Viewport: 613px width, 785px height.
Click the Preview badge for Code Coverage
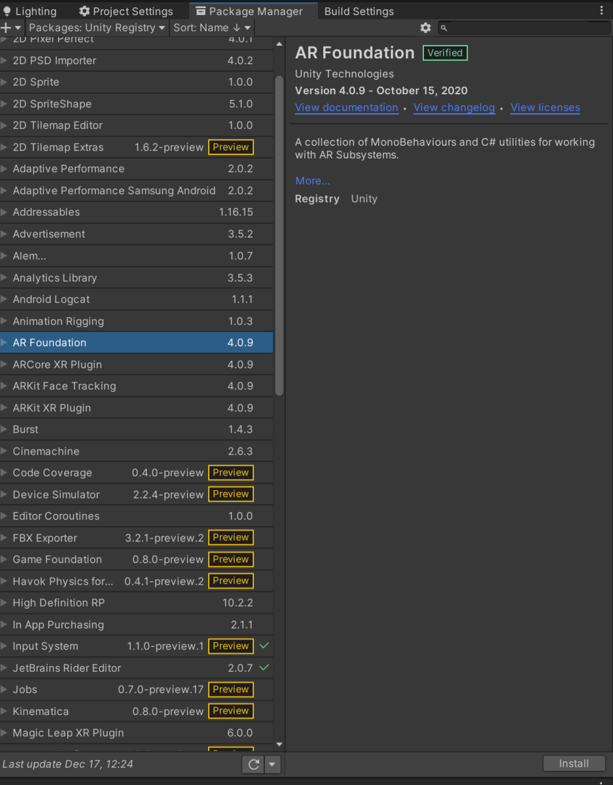point(231,472)
